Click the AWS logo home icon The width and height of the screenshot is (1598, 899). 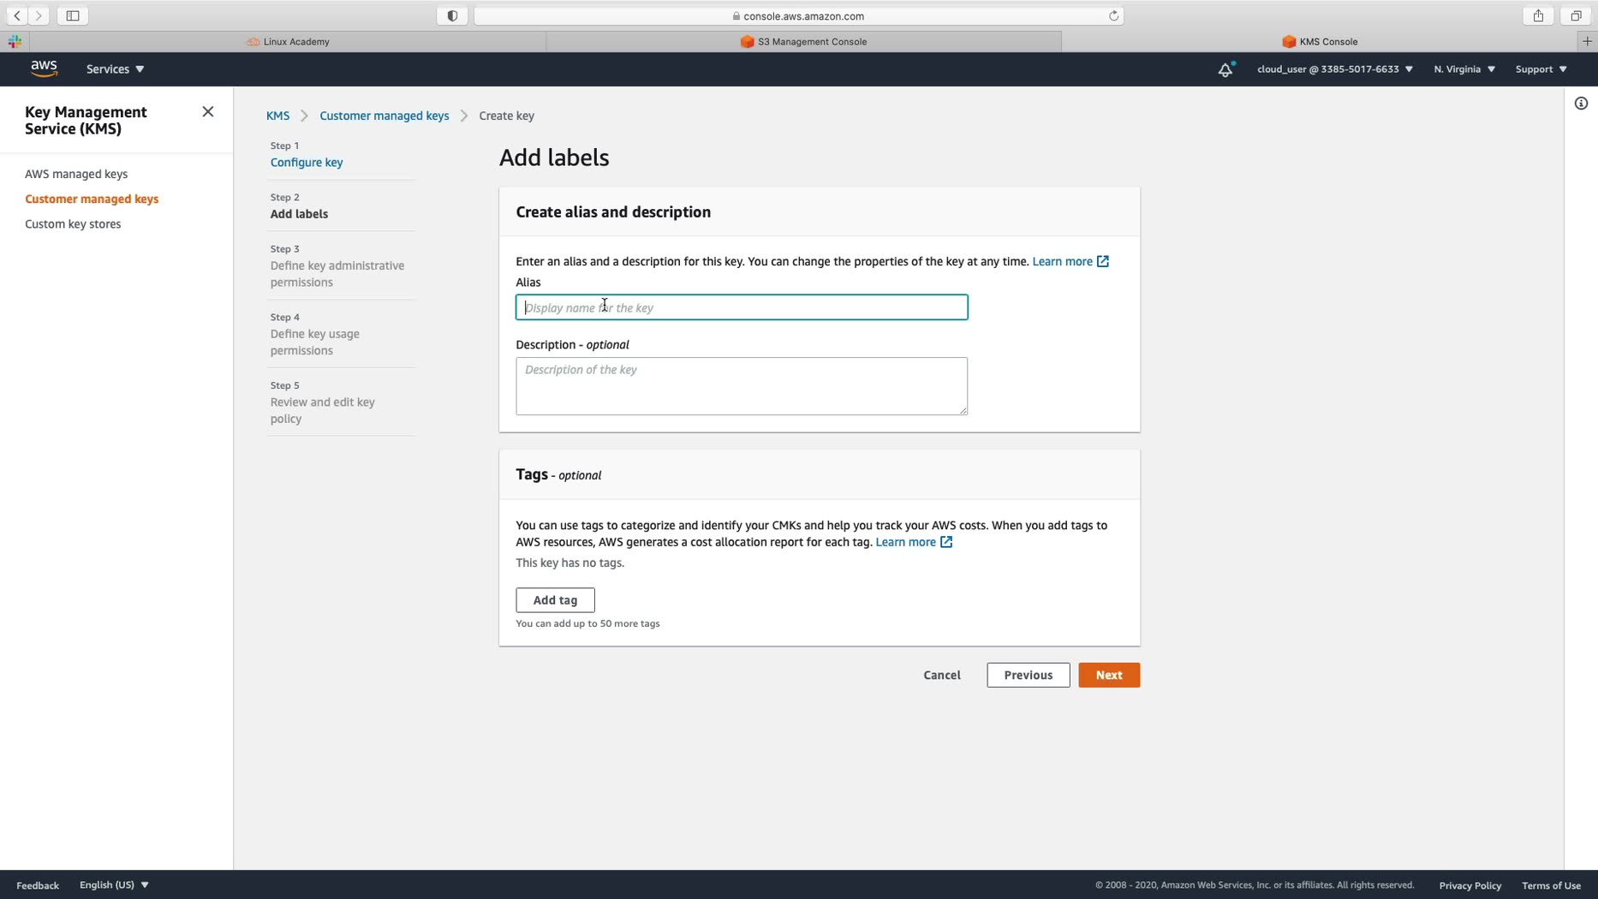[x=44, y=68]
